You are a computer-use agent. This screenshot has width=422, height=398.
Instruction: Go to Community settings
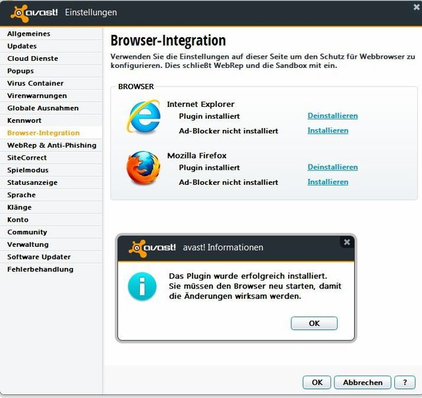pos(51,232)
